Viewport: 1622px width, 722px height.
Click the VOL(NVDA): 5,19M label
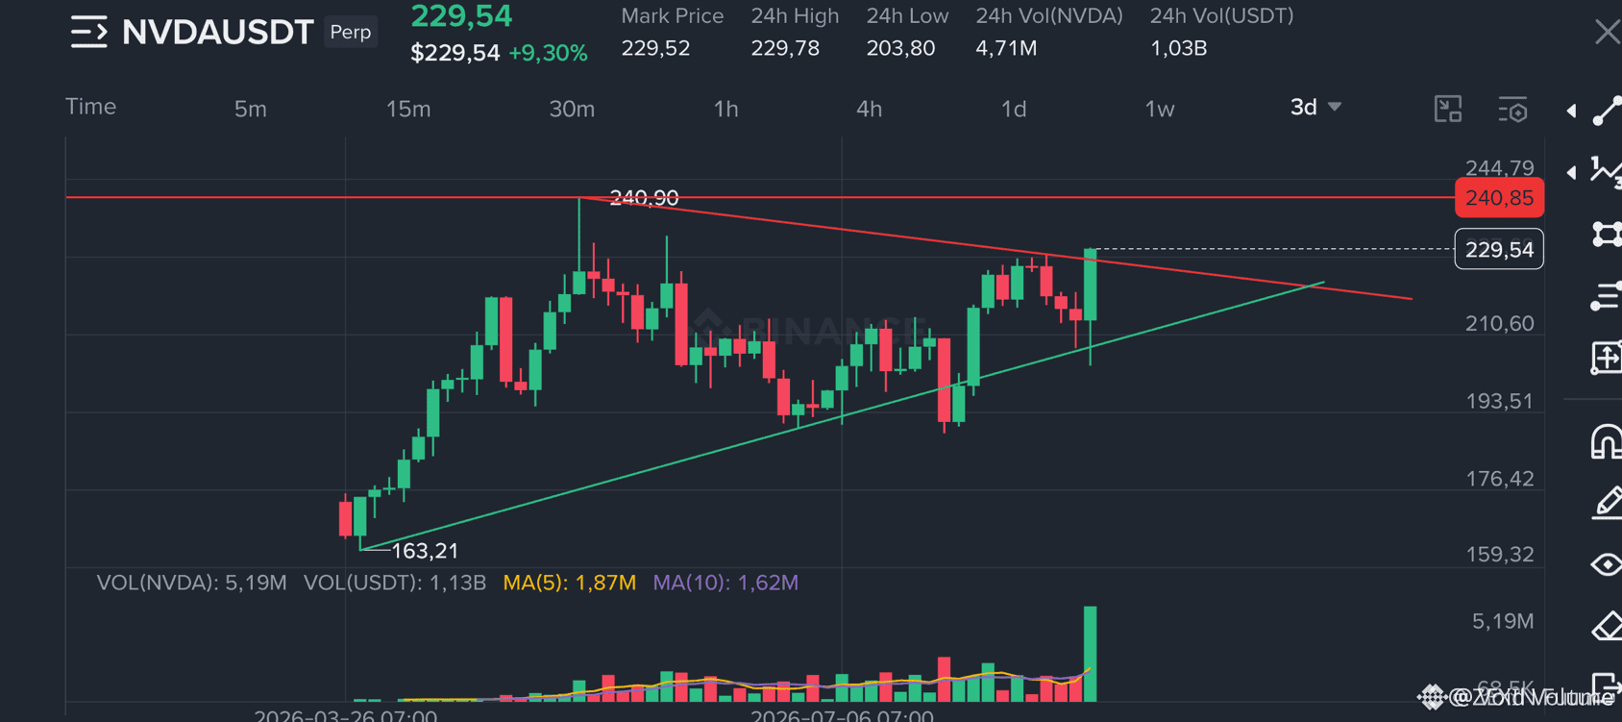[x=191, y=583]
